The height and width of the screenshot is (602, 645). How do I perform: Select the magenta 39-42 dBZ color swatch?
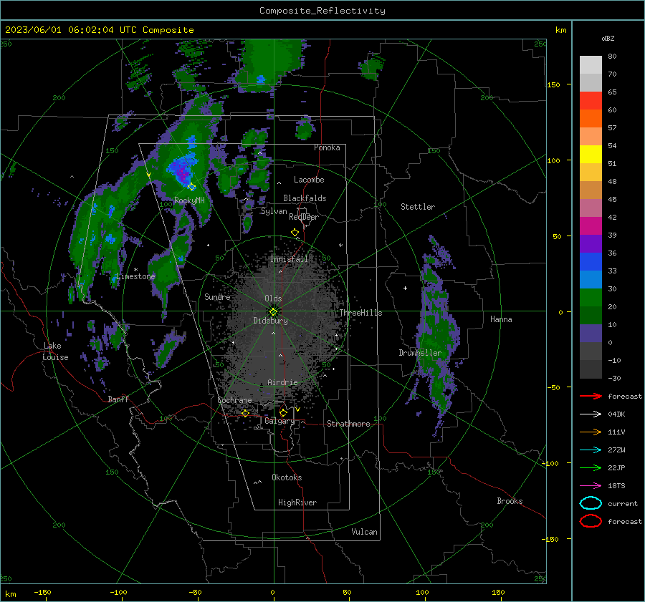(x=591, y=225)
